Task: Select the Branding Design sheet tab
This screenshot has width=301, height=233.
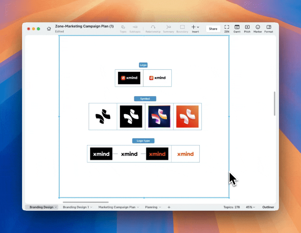Action: click(x=42, y=207)
